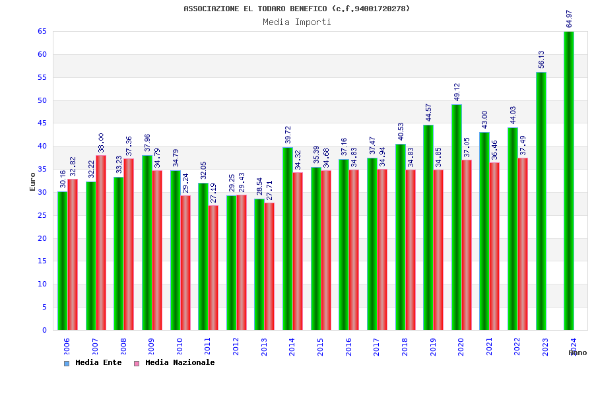
Task: Select the 2020 green bar labeled 49.12
Action: [x=457, y=217]
